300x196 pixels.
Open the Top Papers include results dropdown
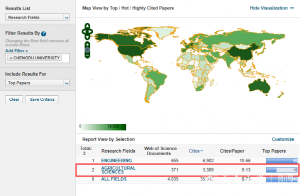pos(37,83)
